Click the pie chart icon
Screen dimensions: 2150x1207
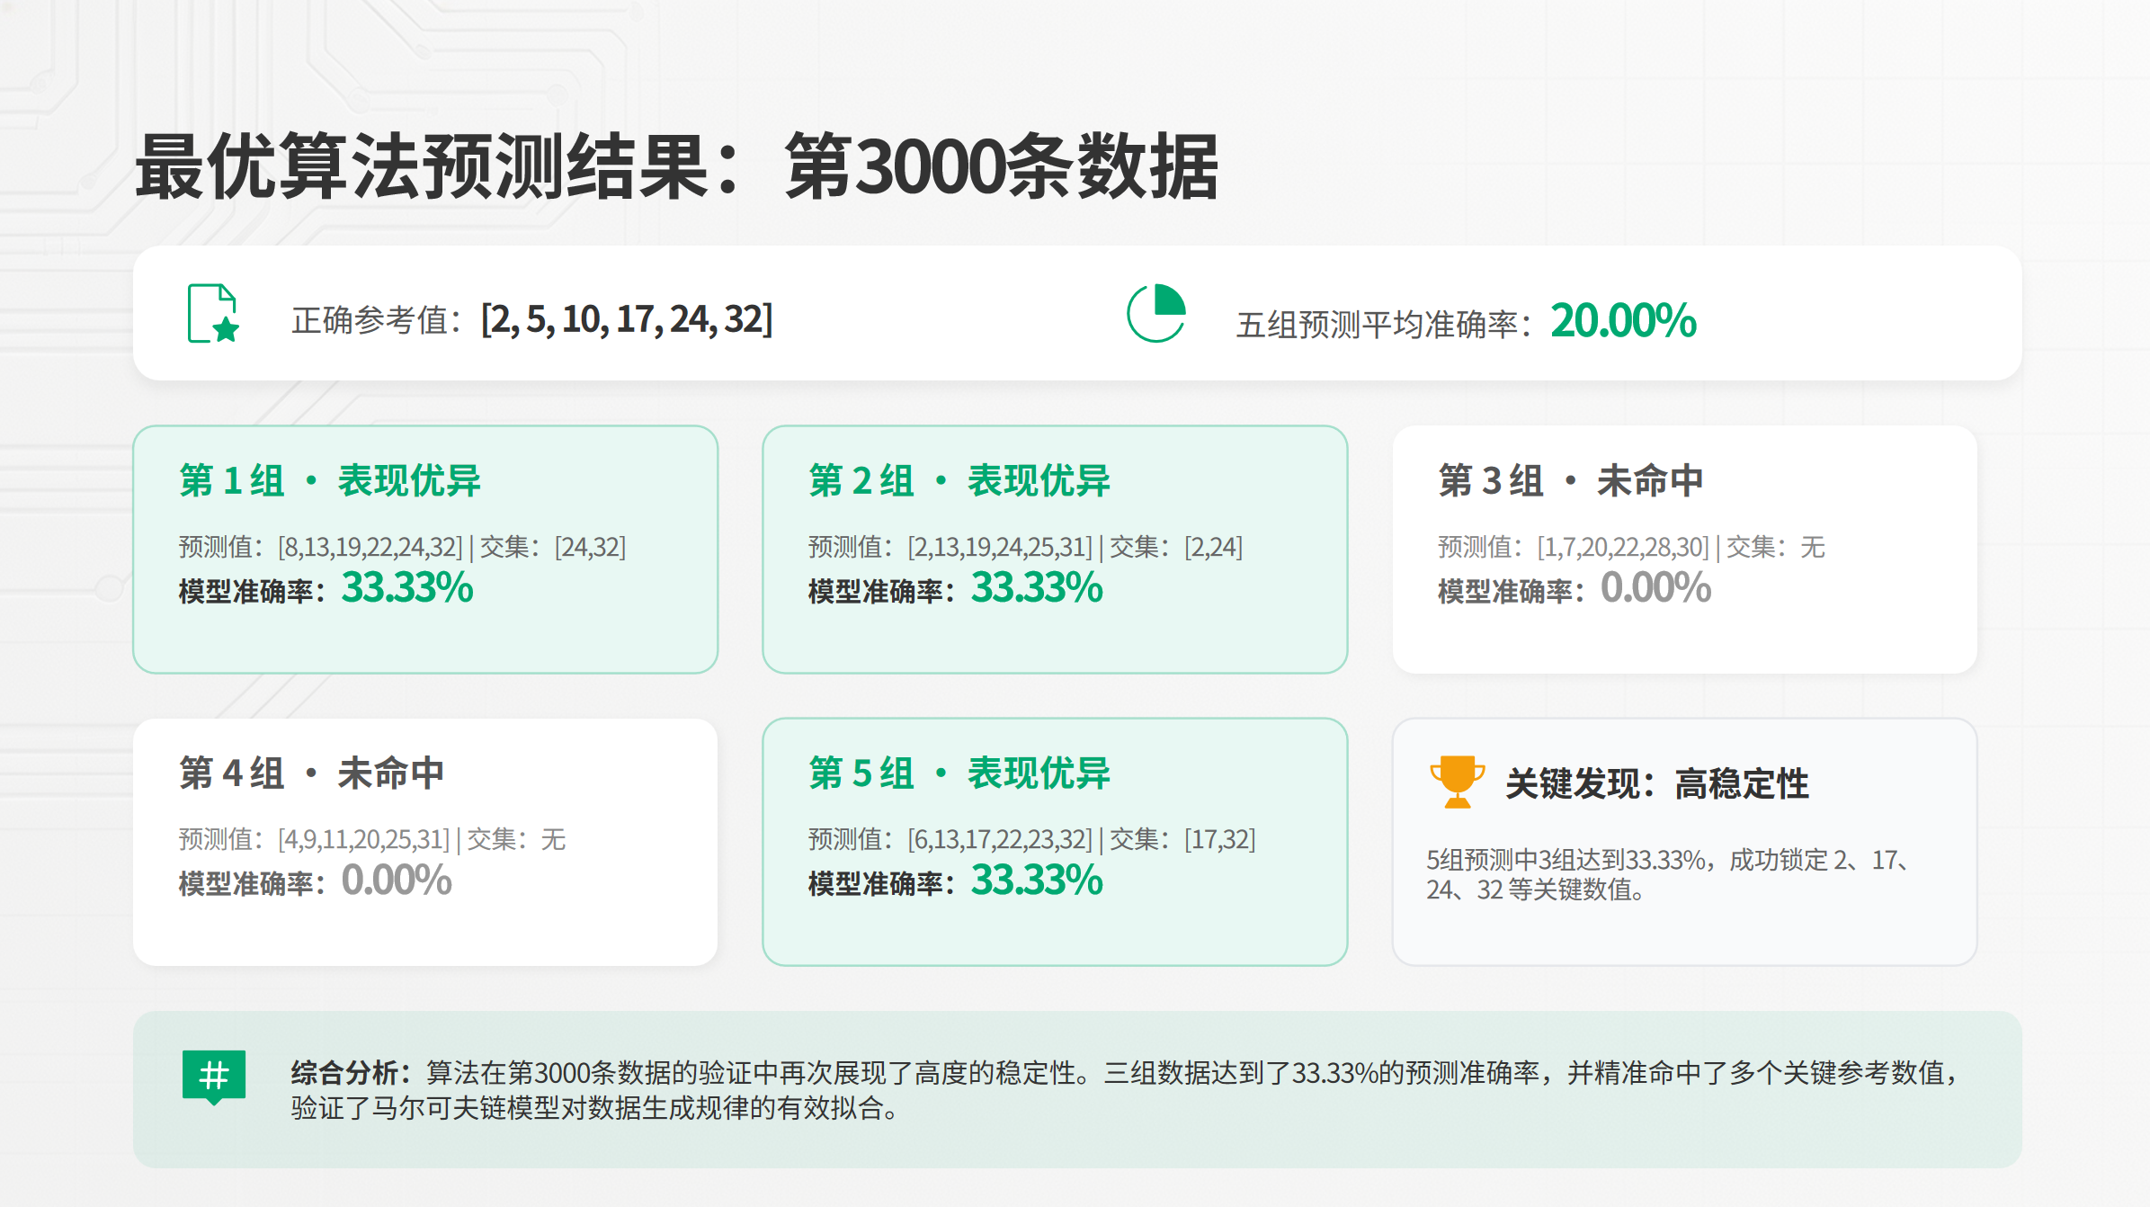point(1156,313)
